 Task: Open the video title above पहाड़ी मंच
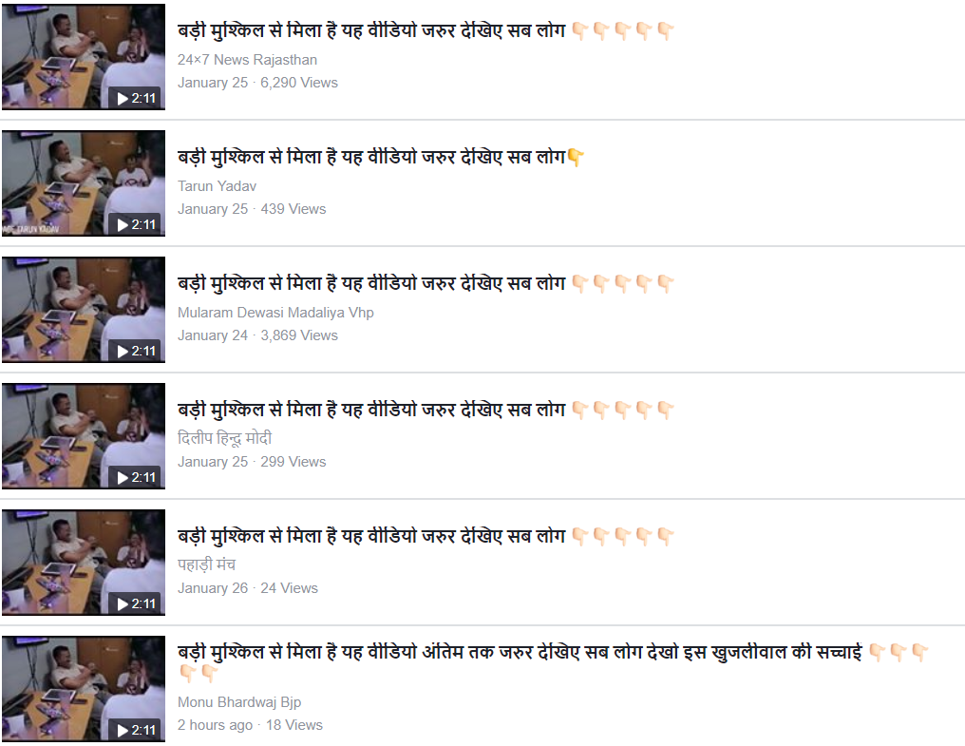pos(426,536)
